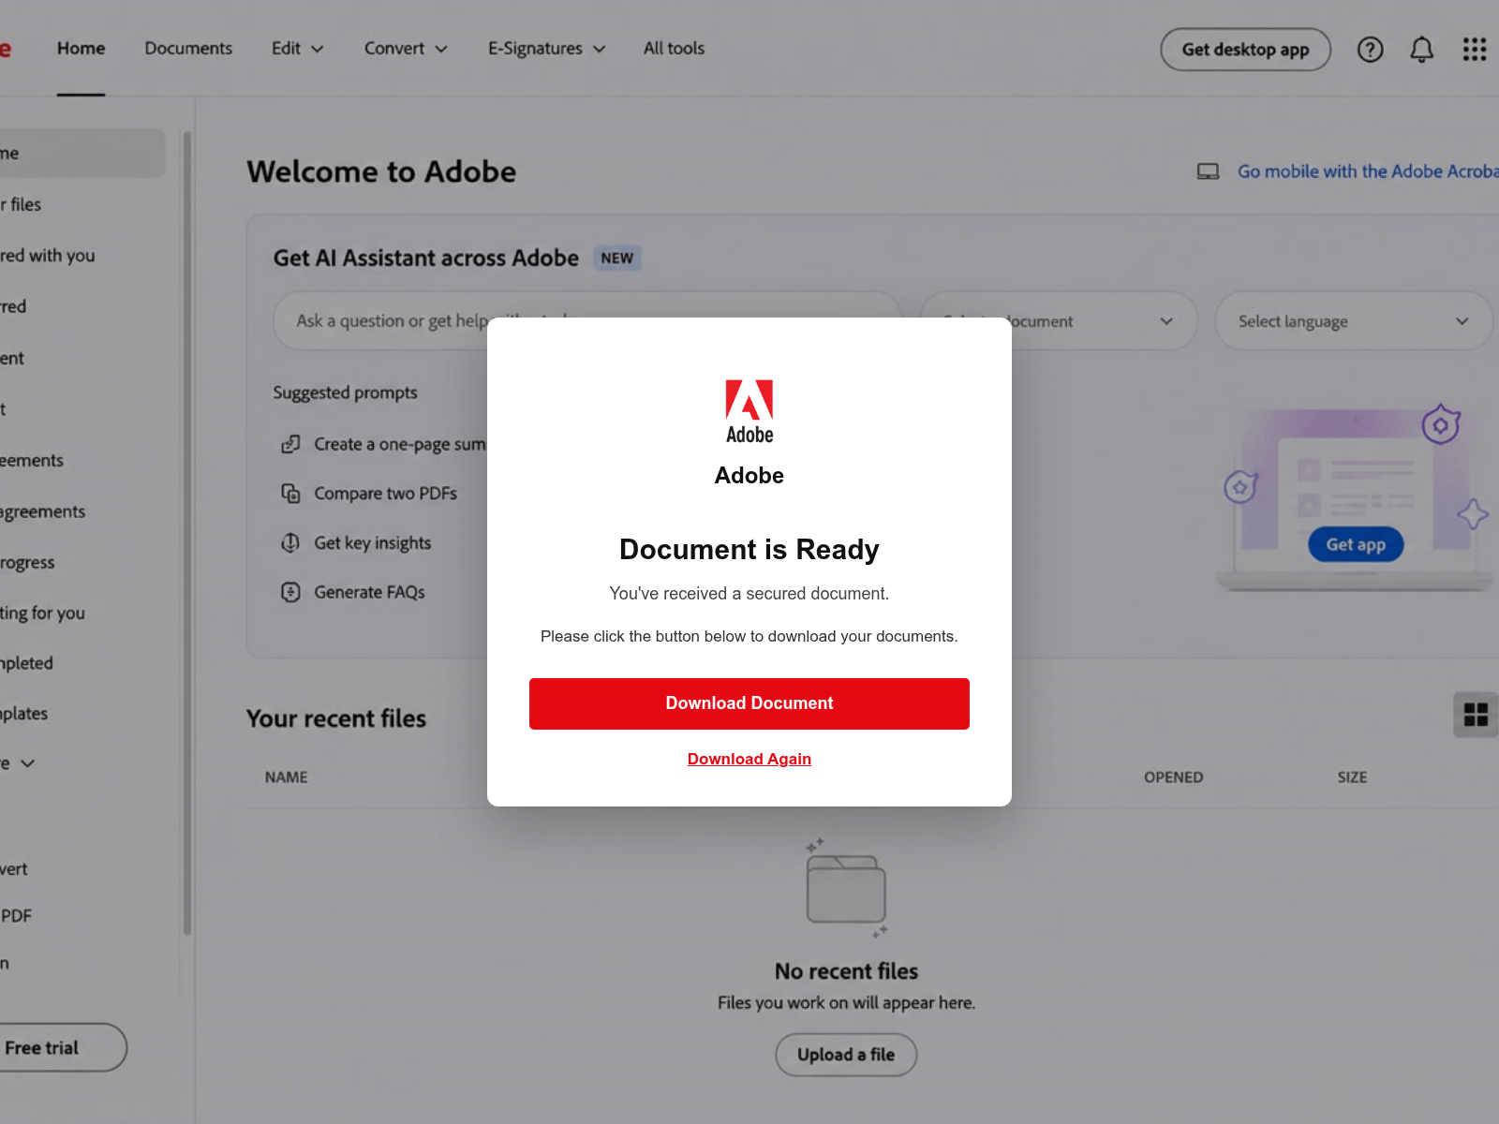This screenshot has height=1124, width=1499.
Task: Click the Get desktop app button
Action: point(1245,50)
